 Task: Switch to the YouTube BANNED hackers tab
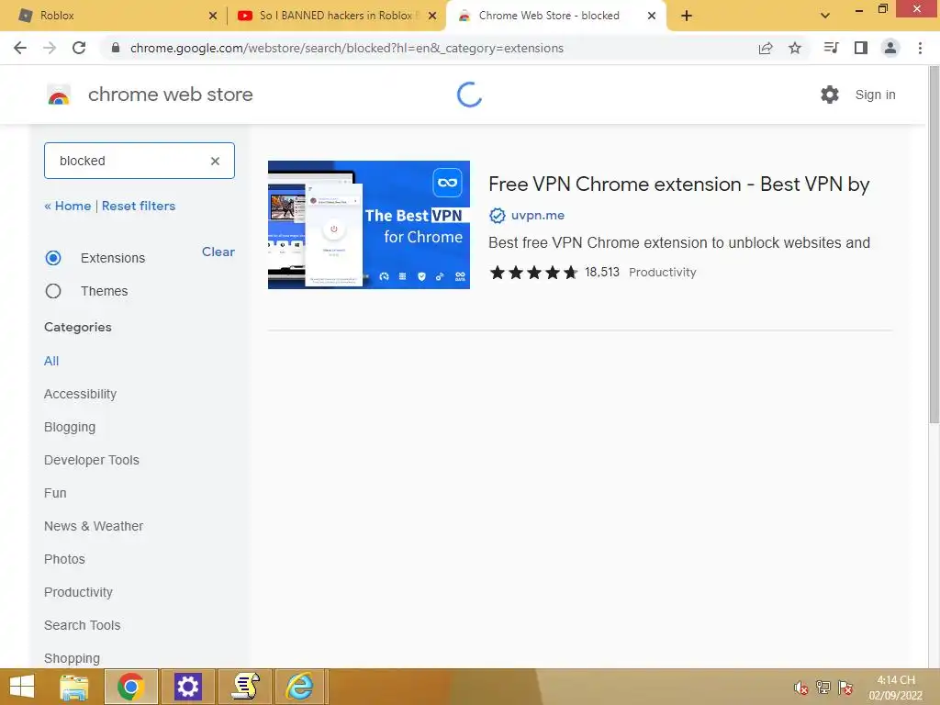pyautogui.click(x=336, y=16)
